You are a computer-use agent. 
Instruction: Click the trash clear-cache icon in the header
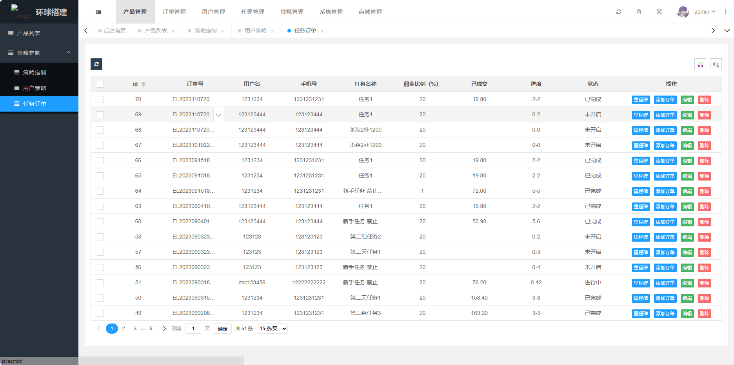point(639,12)
